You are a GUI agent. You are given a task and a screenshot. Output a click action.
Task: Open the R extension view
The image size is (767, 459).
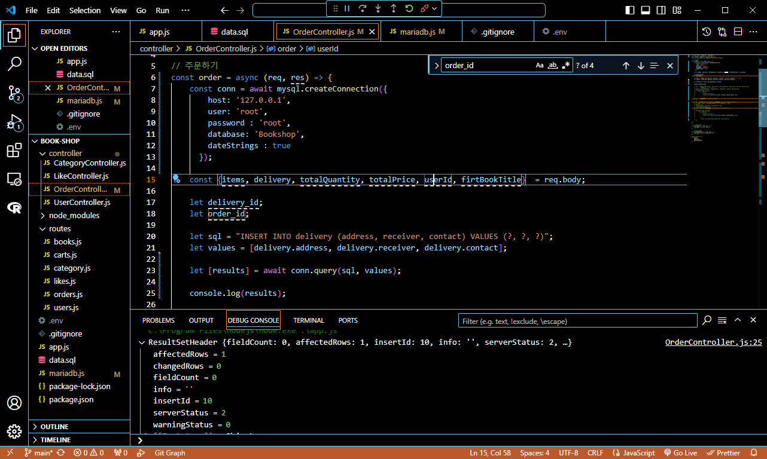(x=14, y=207)
